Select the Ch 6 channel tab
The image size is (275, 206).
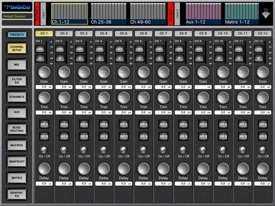(x=144, y=34)
